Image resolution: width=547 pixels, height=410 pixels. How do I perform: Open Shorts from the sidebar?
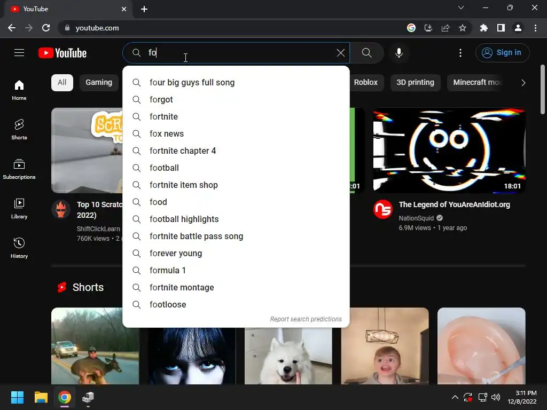[x=19, y=129]
